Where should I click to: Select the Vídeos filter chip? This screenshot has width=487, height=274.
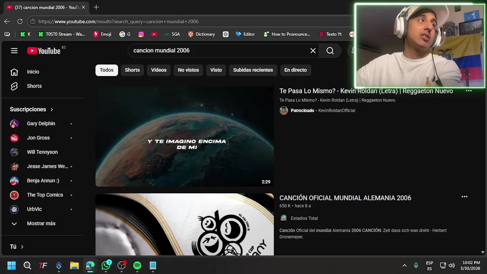159,70
